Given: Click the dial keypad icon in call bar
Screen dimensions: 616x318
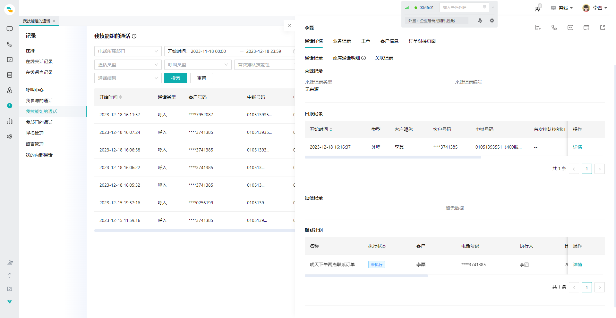Looking at the screenshot, I should point(484,7).
